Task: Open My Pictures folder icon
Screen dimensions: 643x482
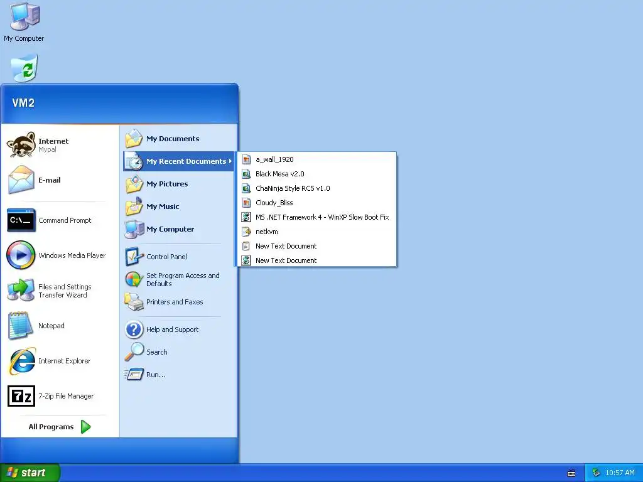Action: point(134,184)
